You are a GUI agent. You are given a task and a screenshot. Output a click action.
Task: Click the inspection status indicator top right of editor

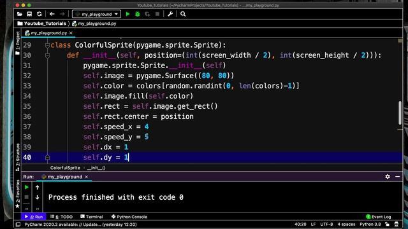[400, 41]
